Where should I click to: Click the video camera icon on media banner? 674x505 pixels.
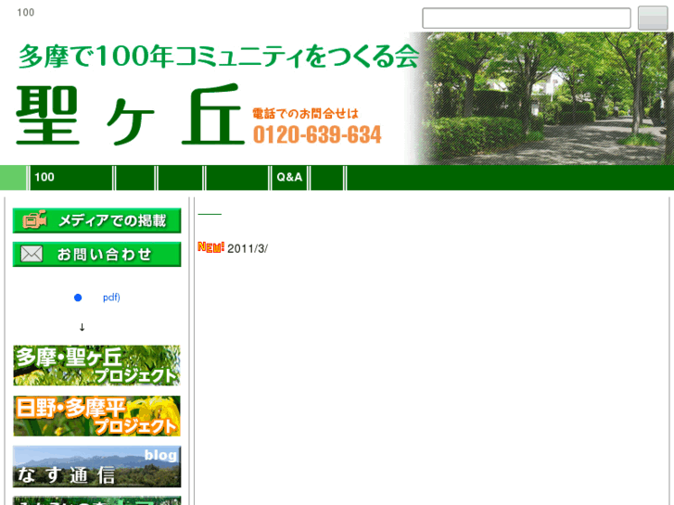(34, 220)
